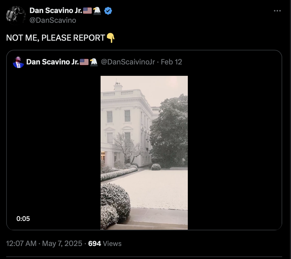View the 694 Views count
The height and width of the screenshot is (259, 291).
[x=105, y=243]
